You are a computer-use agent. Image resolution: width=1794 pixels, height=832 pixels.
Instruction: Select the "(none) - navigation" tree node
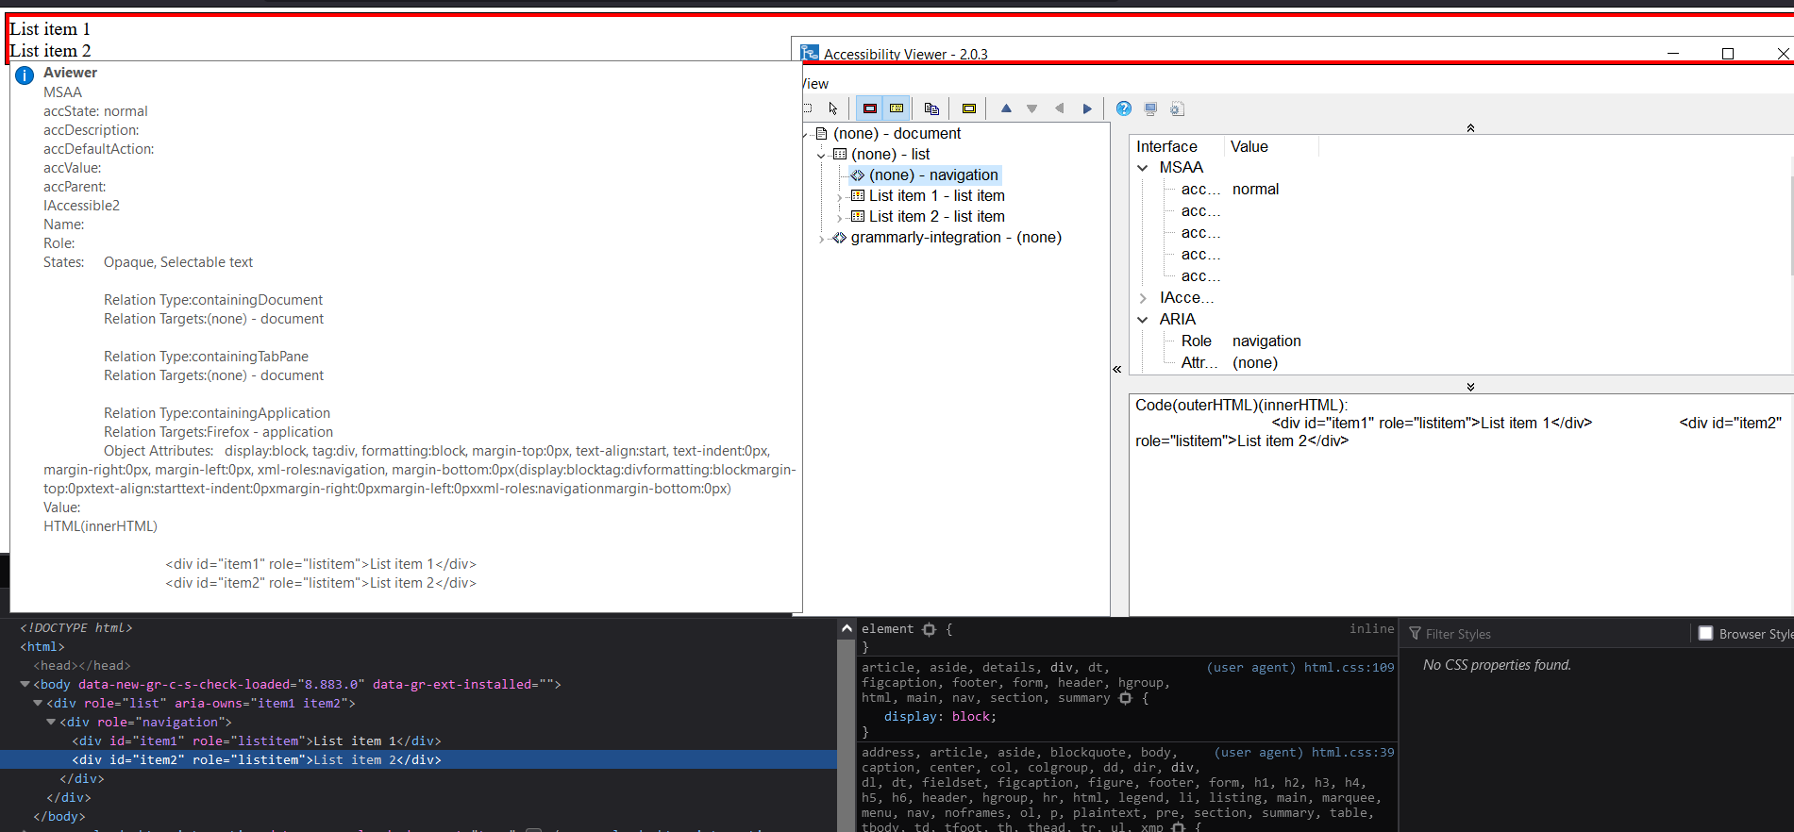tap(933, 175)
